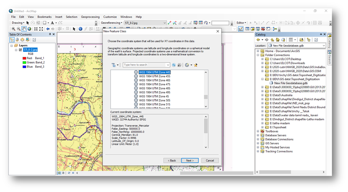Viewport: 348px width, 192px height.
Task: Open the Bookmarks menu
Action: coord(44,17)
